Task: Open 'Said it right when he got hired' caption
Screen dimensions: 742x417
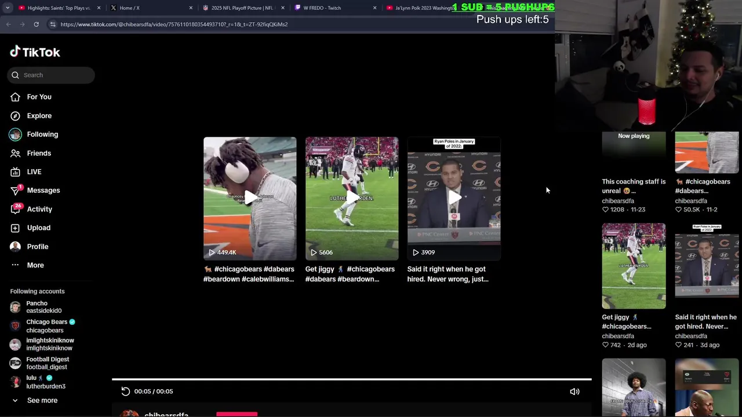Action: (x=448, y=274)
